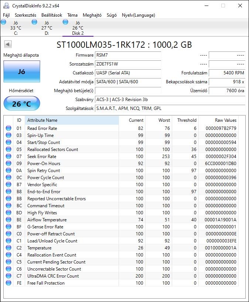
Task: Click the blue orb beside Start/Stop Count
Action: click(8, 142)
